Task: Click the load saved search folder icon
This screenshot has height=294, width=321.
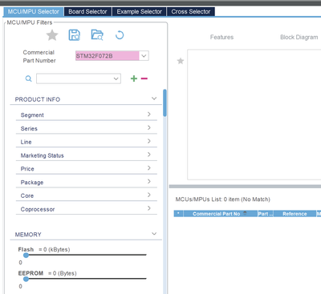Action: (x=97, y=35)
